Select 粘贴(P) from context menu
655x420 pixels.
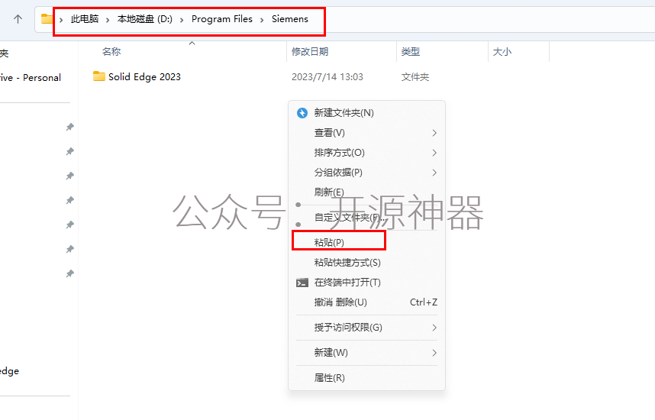pyautogui.click(x=330, y=242)
